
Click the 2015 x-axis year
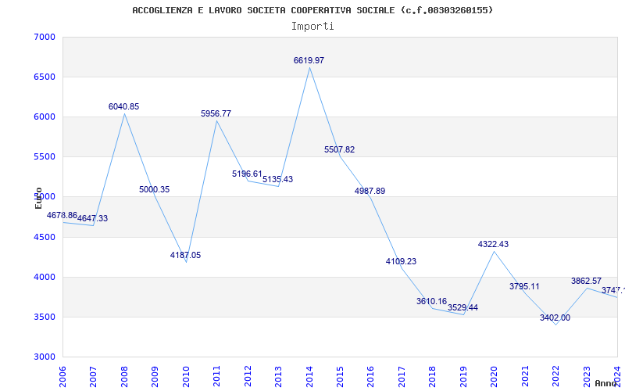tap(340, 376)
